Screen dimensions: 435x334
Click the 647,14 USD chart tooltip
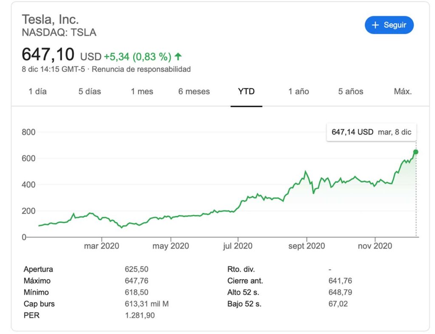[371, 132]
